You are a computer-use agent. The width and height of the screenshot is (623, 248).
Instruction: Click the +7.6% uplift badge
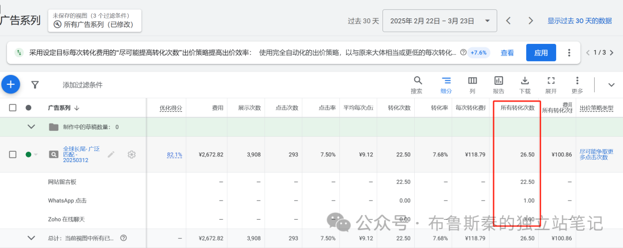click(478, 52)
